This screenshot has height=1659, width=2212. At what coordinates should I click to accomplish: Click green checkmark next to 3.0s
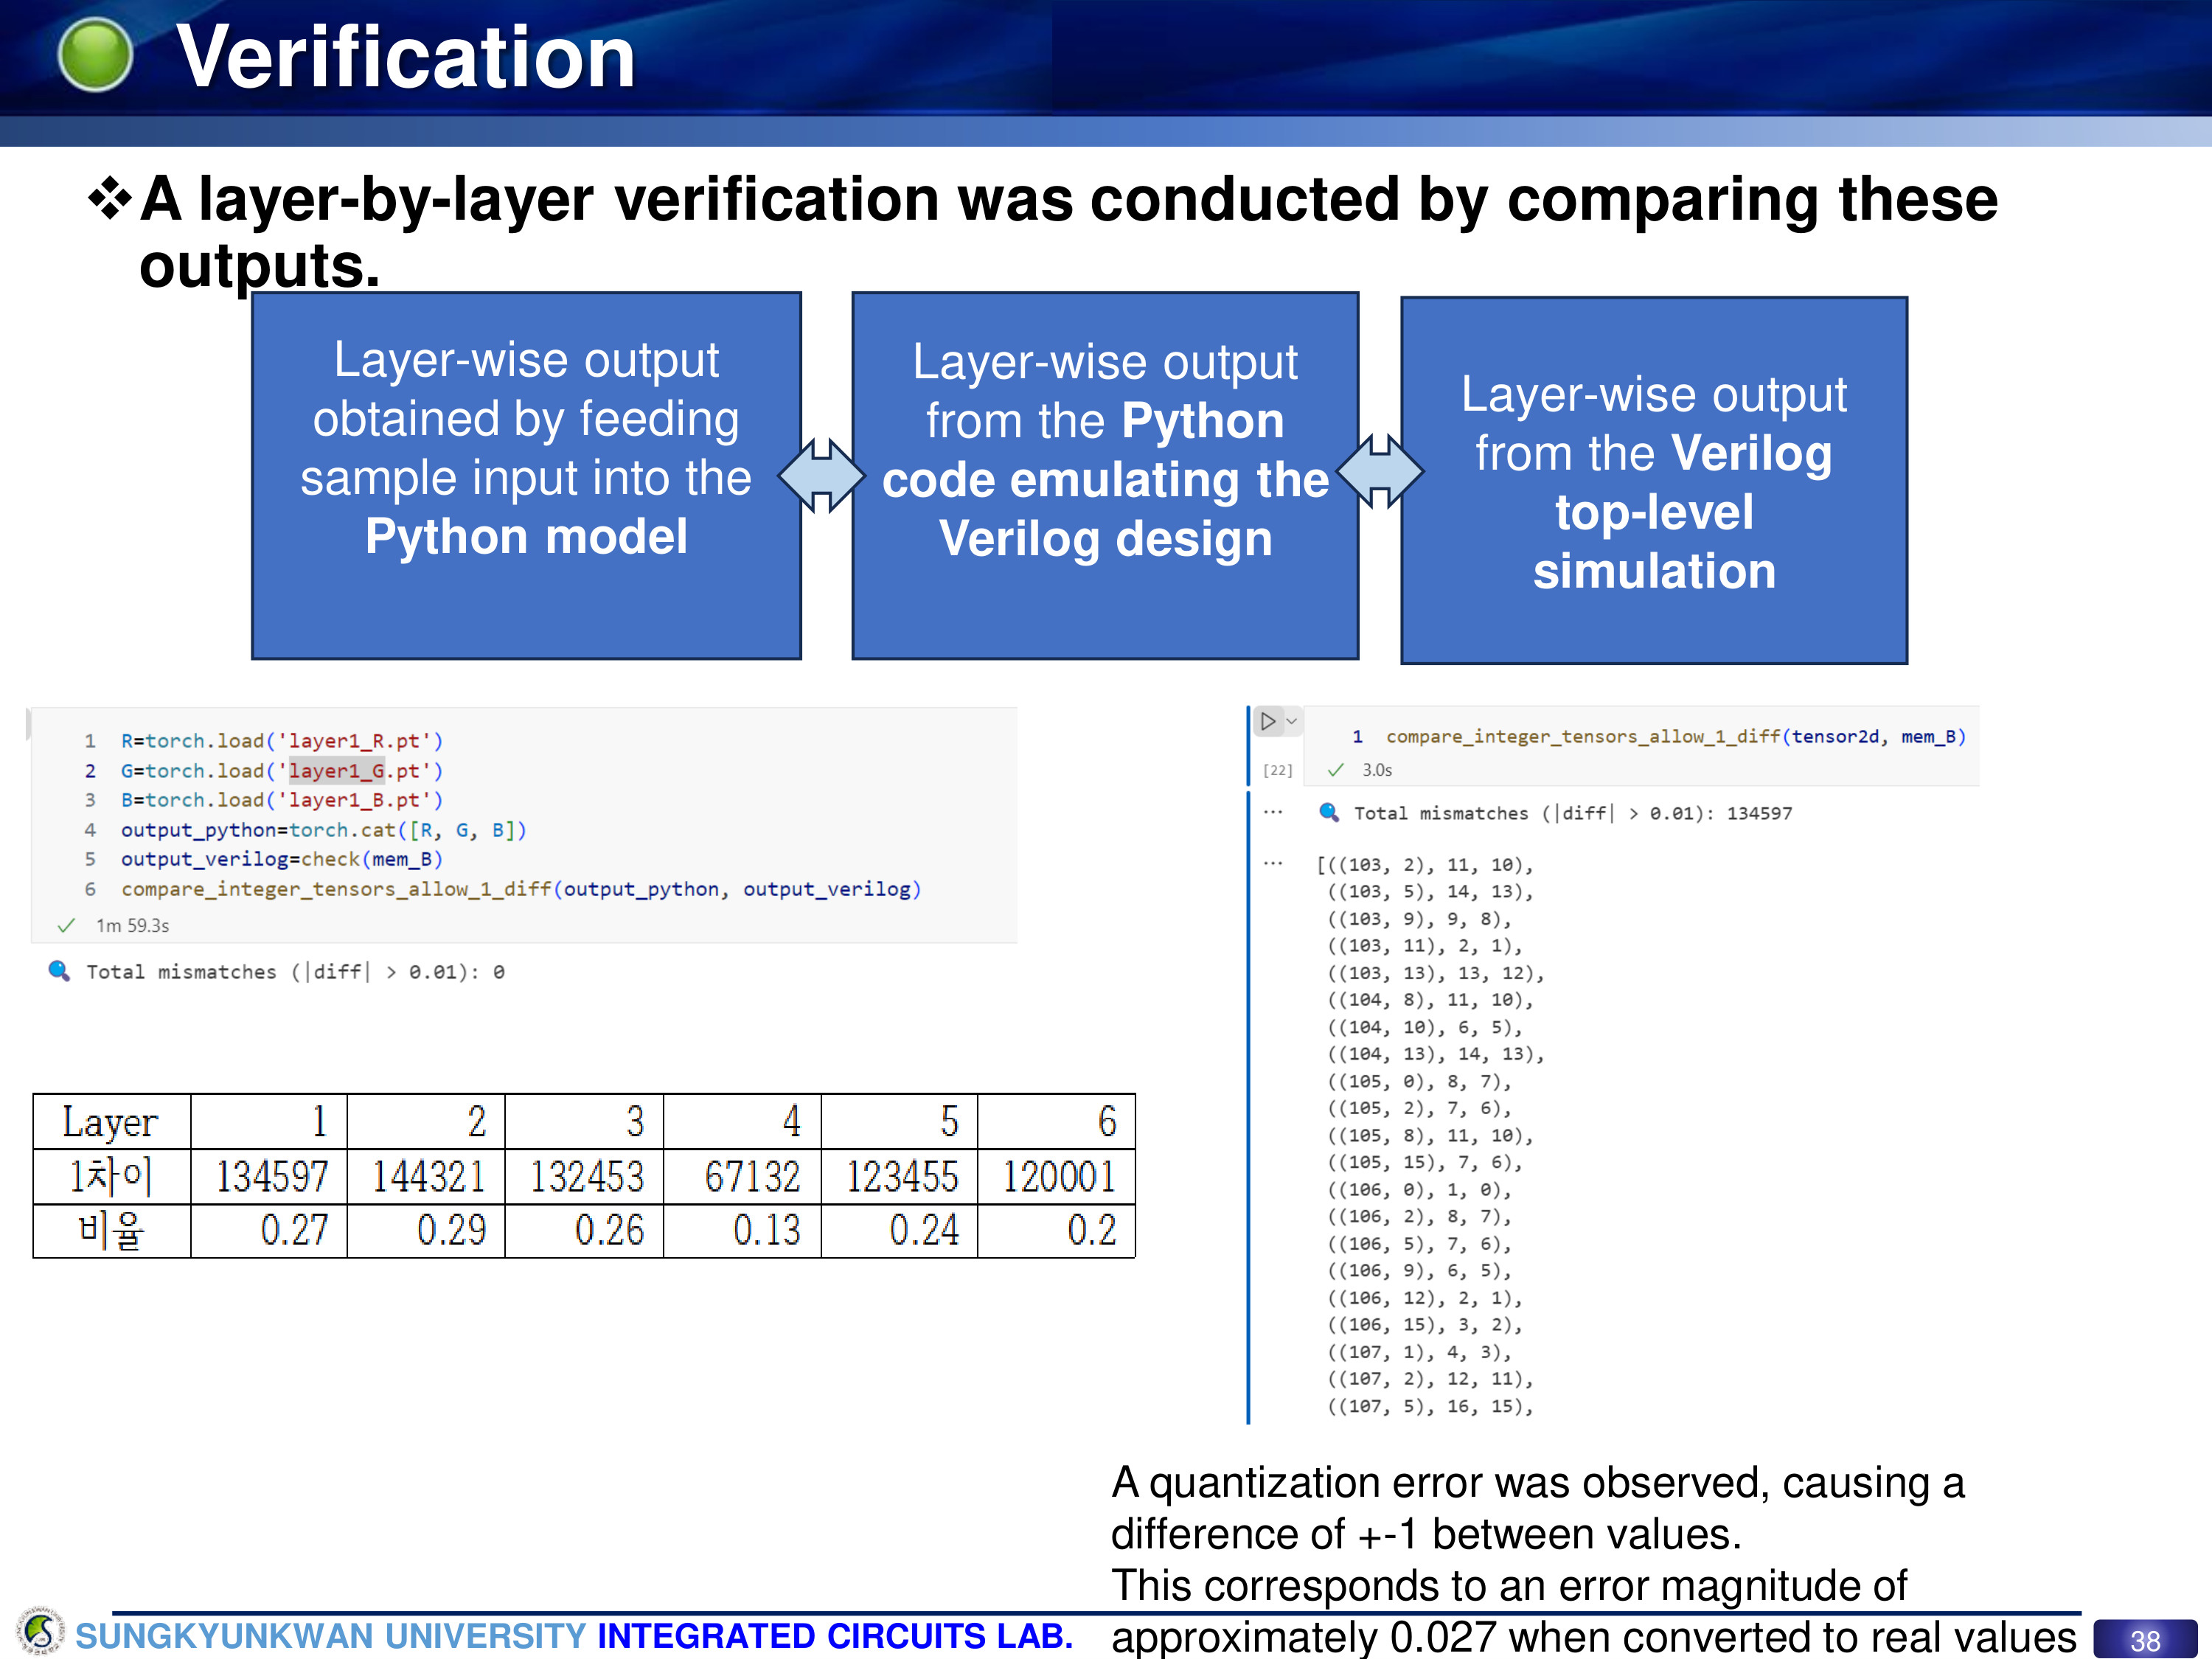(1335, 770)
